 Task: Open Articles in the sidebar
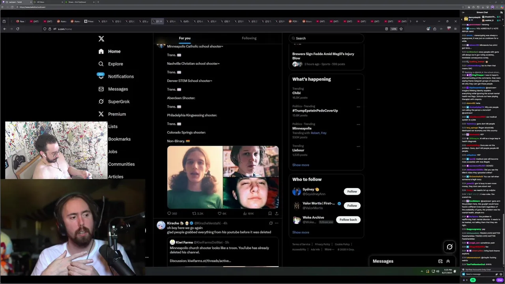pos(116,177)
